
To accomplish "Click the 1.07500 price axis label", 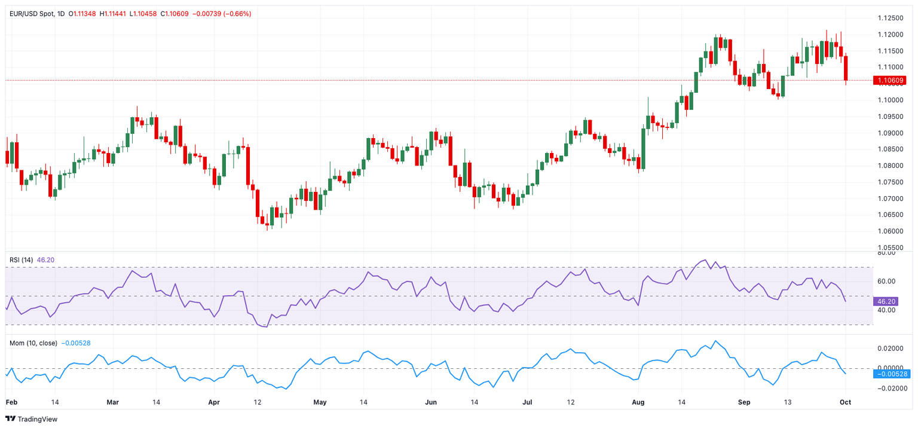I will [x=889, y=182].
